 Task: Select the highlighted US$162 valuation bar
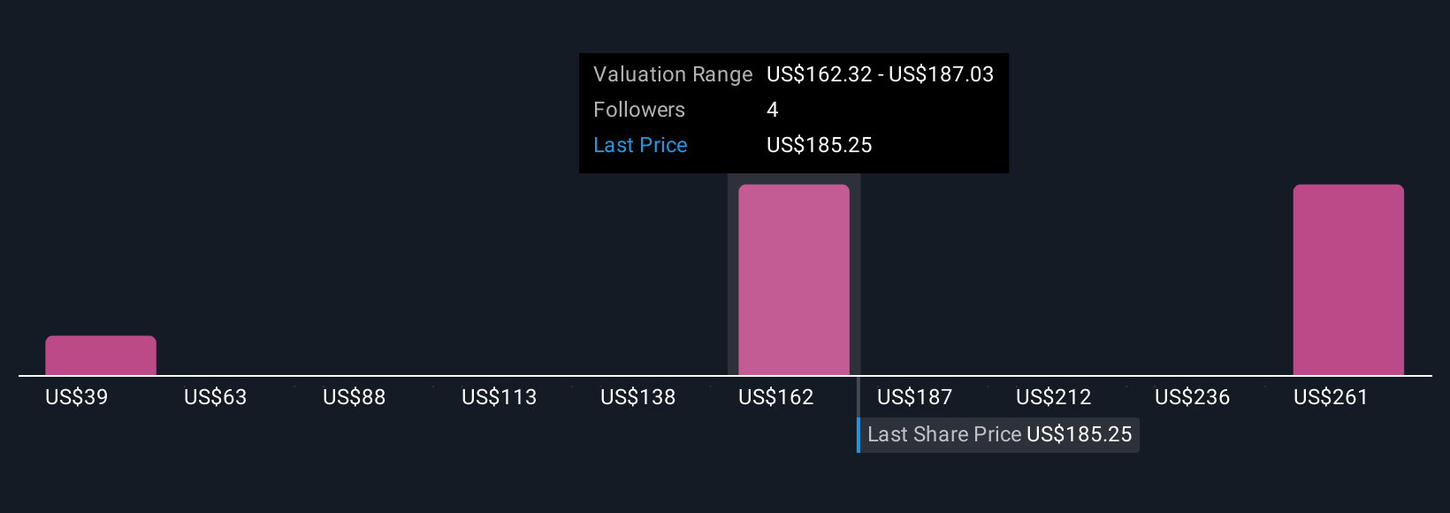[794, 280]
